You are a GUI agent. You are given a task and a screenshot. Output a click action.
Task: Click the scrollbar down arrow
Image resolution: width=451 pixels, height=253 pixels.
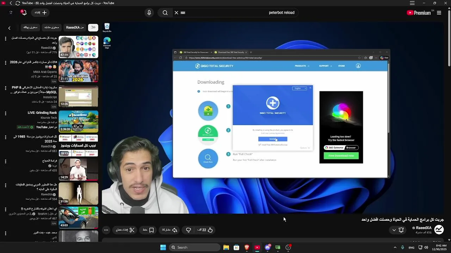[449, 240]
